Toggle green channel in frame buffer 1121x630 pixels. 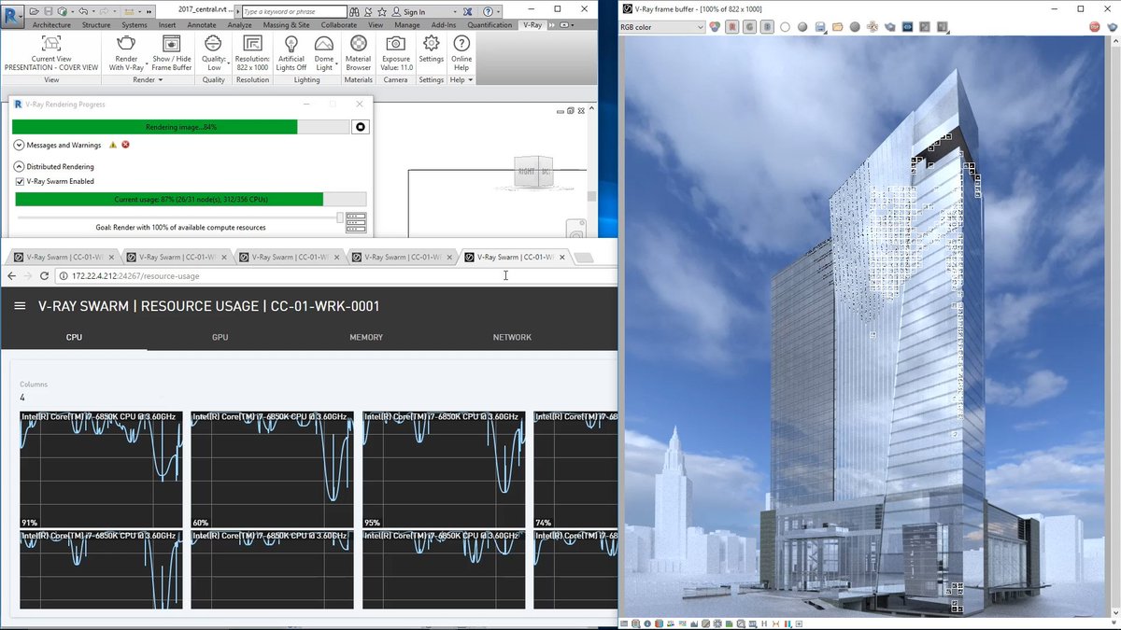tap(750, 26)
